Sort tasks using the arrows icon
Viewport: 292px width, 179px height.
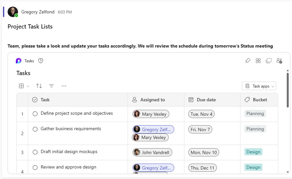(39, 86)
